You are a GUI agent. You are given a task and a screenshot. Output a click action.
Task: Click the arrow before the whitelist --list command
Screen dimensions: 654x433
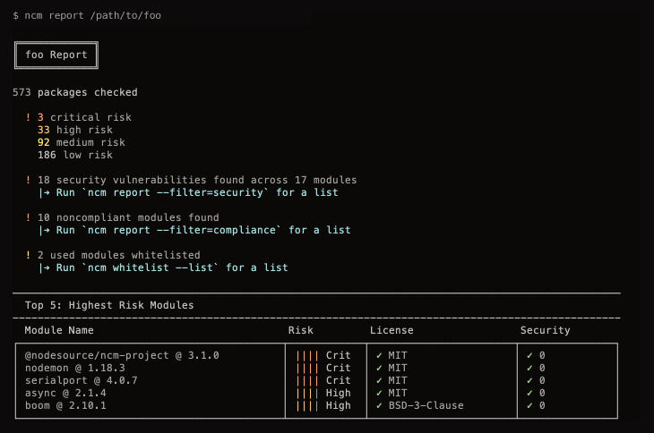[x=45, y=267]
